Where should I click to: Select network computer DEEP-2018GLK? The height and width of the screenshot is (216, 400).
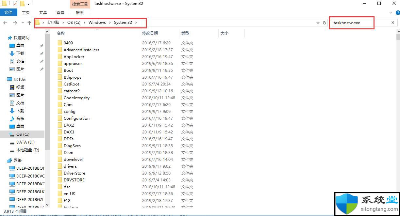(x=30, y=192)
